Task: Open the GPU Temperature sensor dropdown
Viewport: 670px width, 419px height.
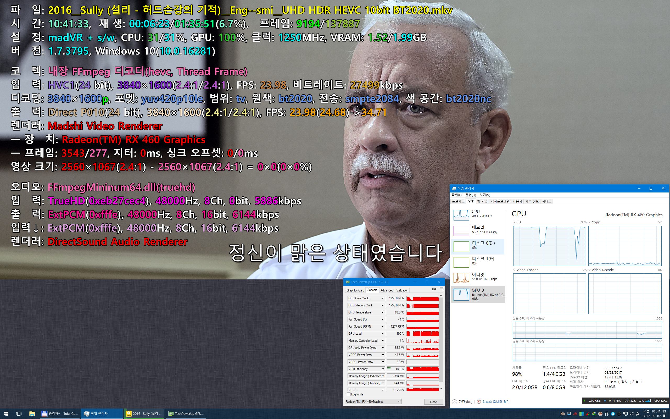Action: [383, 312]
